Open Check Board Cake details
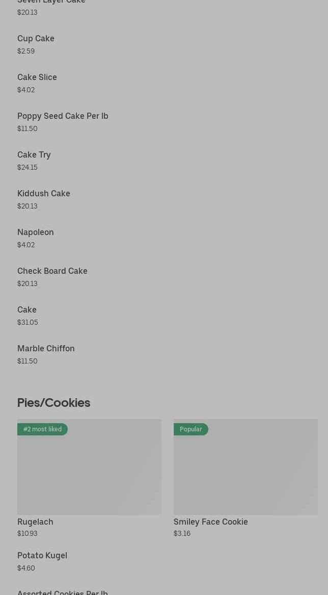Viewport: 328px width, 595px height. tap(52, 271)
